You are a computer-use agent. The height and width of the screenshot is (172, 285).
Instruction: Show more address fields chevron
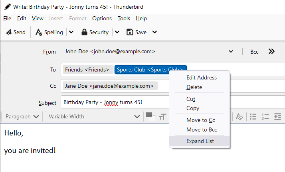(271, 51)
